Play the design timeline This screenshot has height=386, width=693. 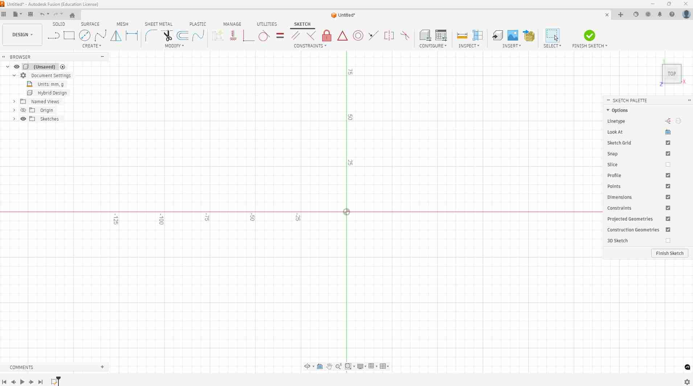(22, 382)
